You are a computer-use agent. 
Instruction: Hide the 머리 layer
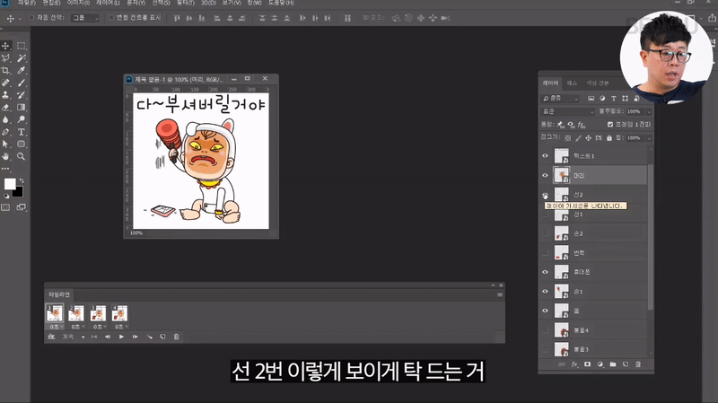click(x=545, y=175)
